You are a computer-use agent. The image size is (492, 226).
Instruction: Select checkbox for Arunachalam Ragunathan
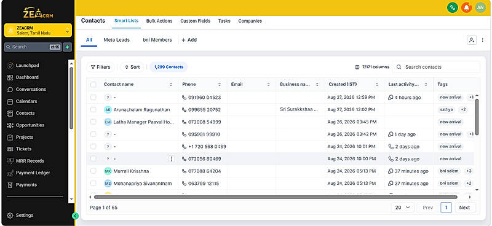pos(93,109)
